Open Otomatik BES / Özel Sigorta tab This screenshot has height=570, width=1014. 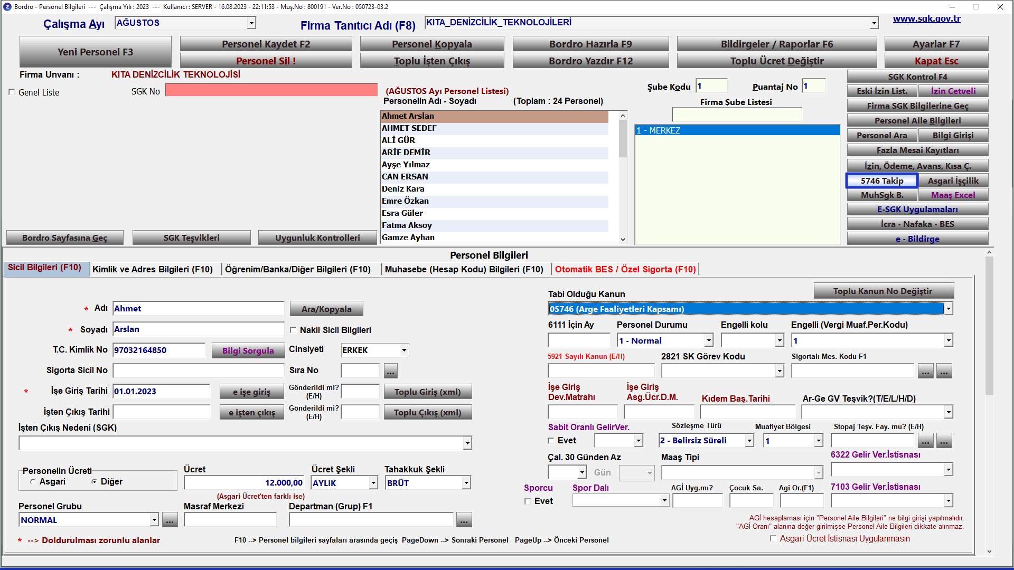pos(625,269)
